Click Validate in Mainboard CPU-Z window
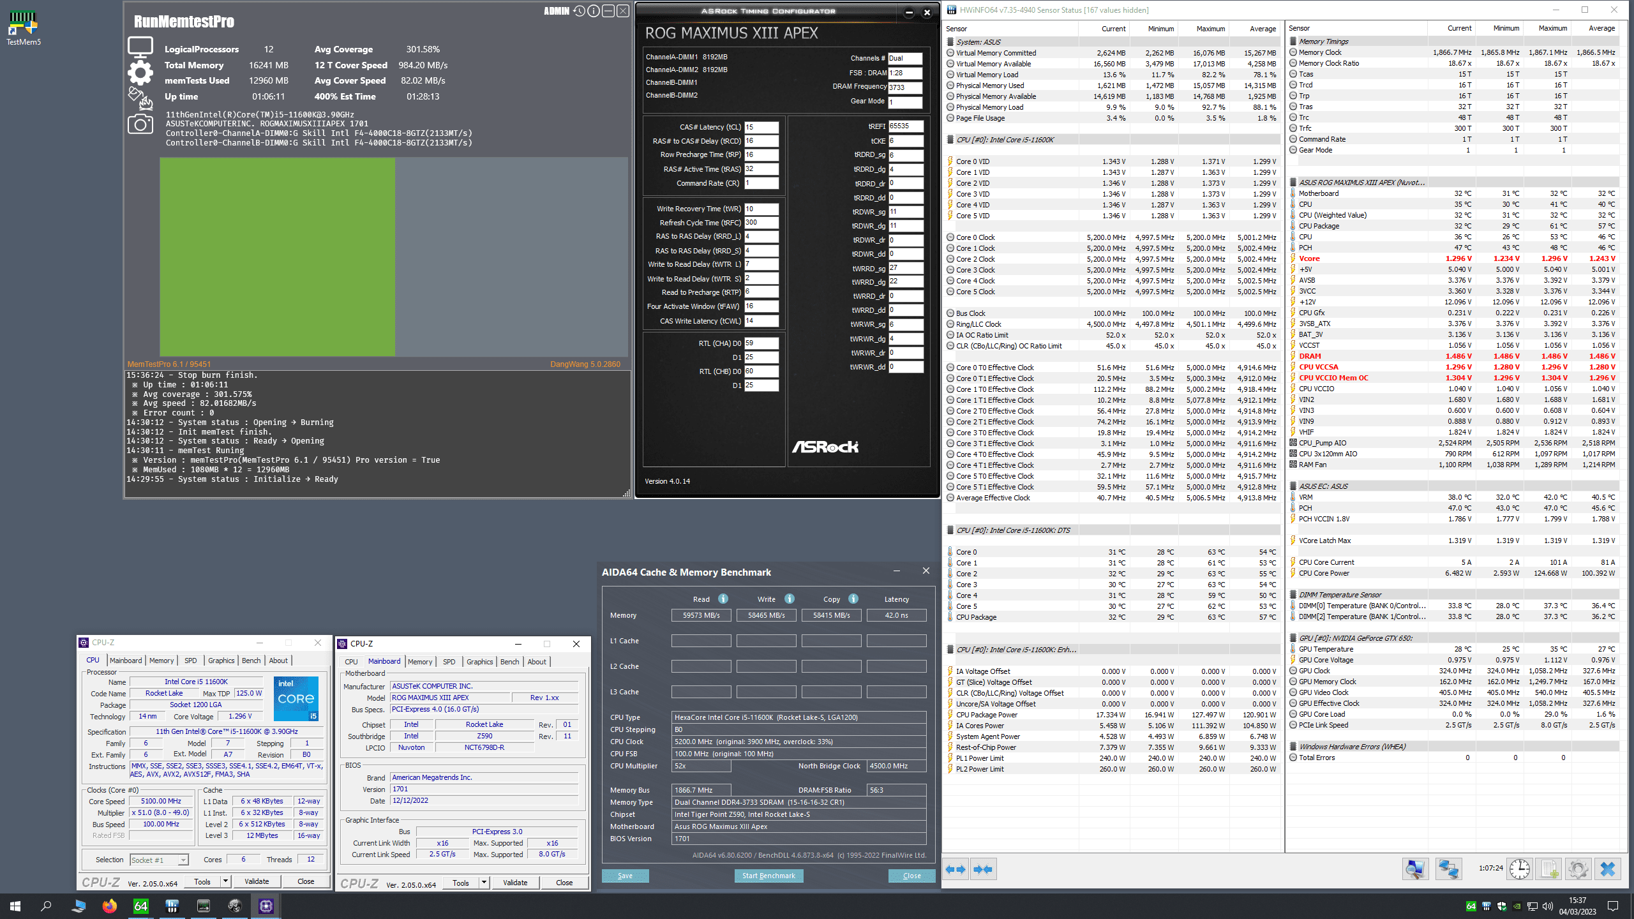1634x919 pixels. click(x=515, y=883)
